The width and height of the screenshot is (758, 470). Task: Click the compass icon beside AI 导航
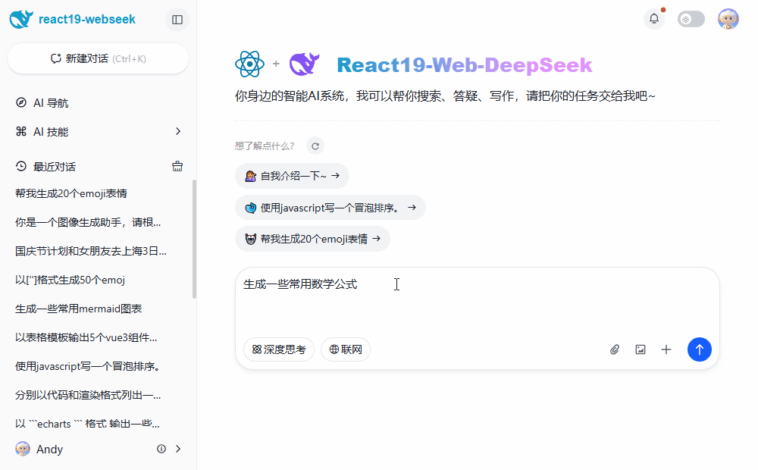coord(20,102)
